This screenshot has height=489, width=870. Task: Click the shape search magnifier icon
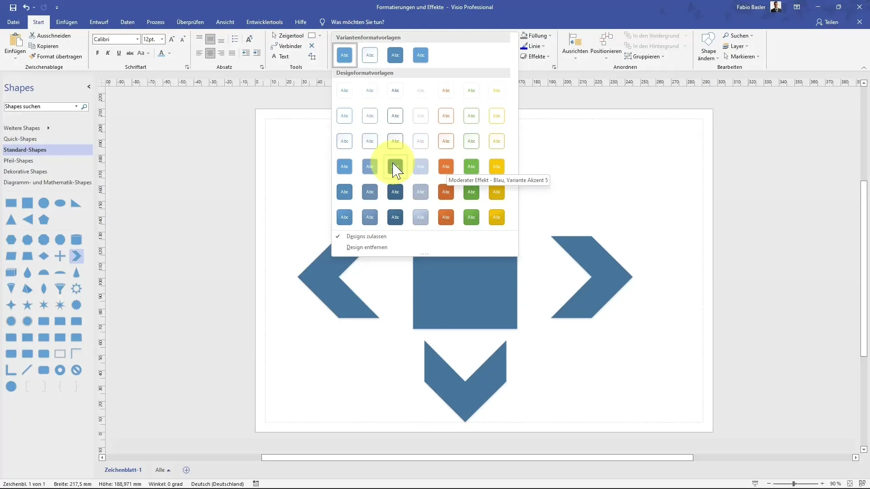tap(84, 107)
